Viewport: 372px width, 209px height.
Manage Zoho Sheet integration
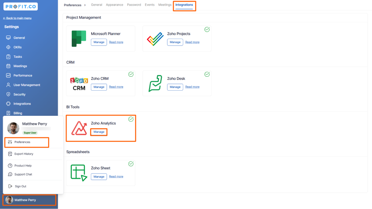point(99,176)
